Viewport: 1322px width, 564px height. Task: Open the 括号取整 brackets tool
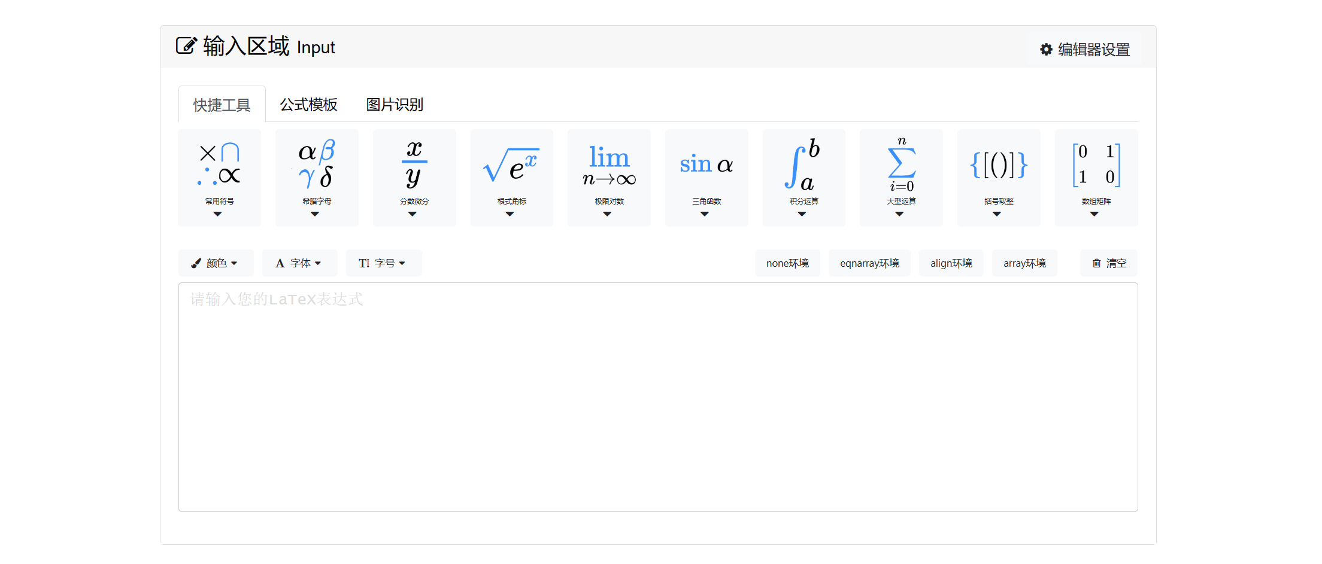999,178
